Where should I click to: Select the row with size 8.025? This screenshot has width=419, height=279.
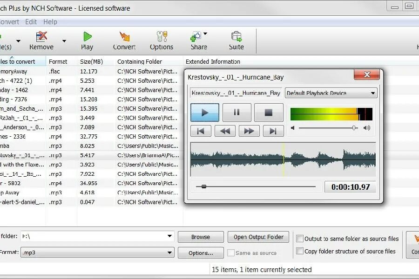click(91, 146)
